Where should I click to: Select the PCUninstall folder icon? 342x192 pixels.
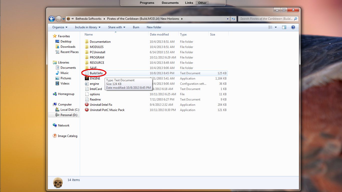tap(87, 52)
